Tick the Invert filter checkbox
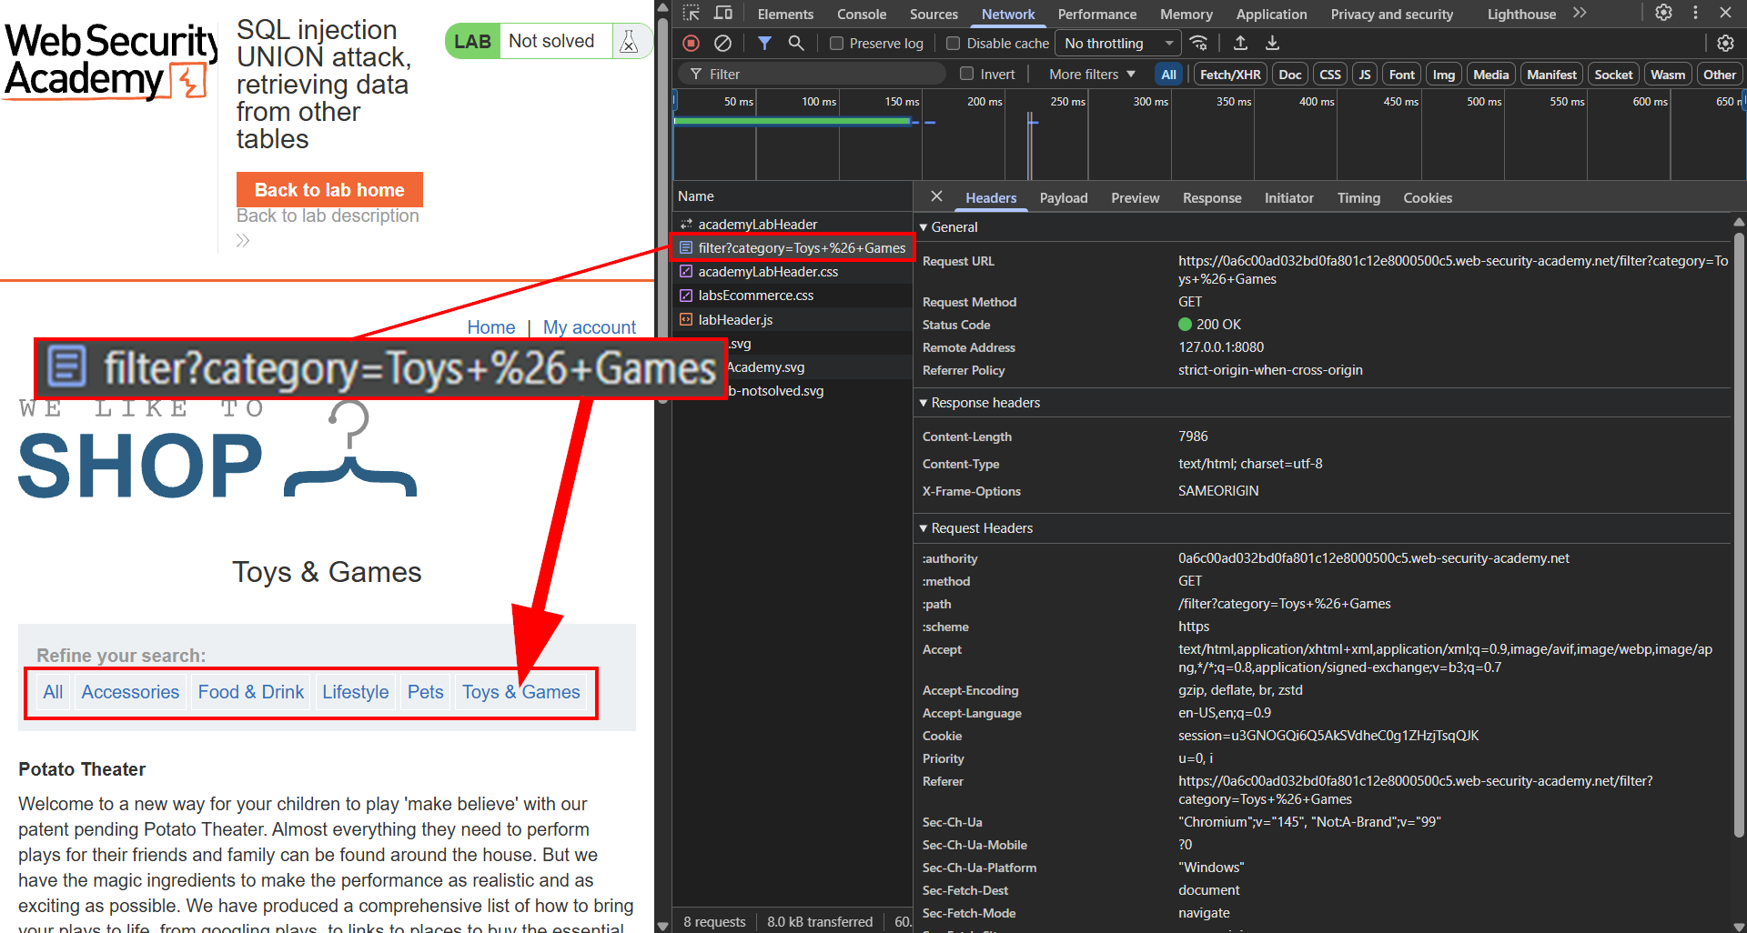 click(x=966, y=75)
